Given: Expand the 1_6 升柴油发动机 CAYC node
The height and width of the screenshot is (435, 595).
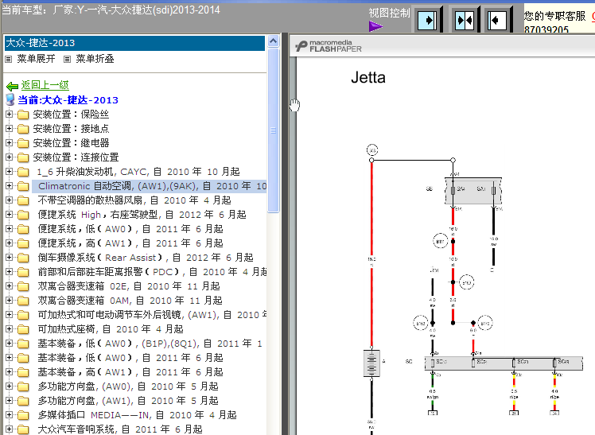Looking at the screenshot, I should (x=9, y=172).
